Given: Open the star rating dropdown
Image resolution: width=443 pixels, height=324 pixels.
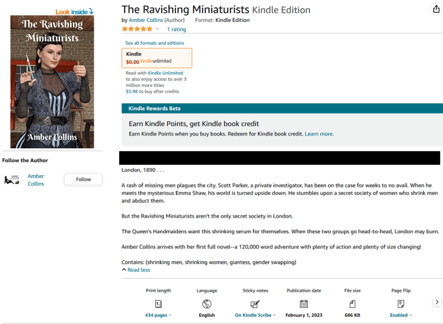Looking at the screenshot, I should pyautogui.click(x=157, y=29).
